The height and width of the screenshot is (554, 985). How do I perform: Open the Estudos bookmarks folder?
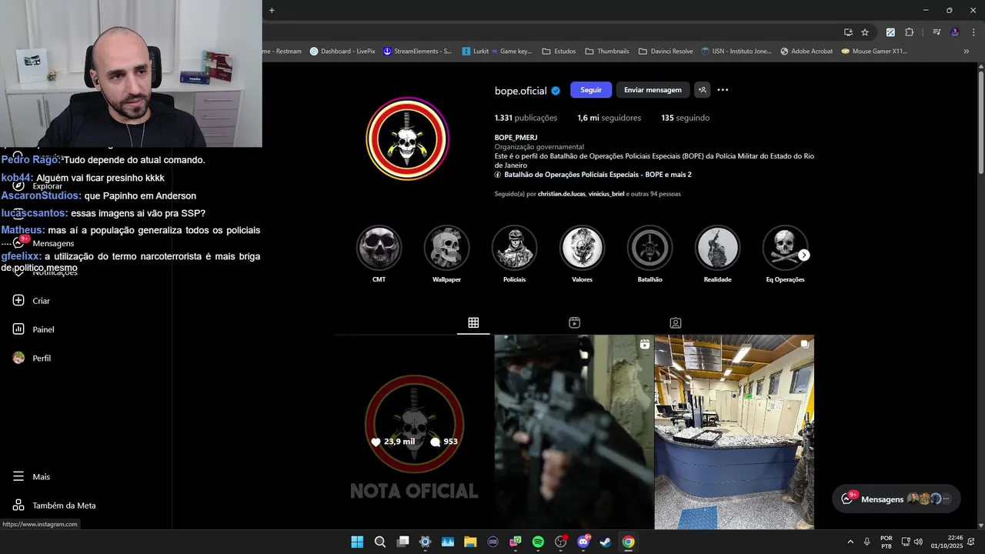click(559, 52)
